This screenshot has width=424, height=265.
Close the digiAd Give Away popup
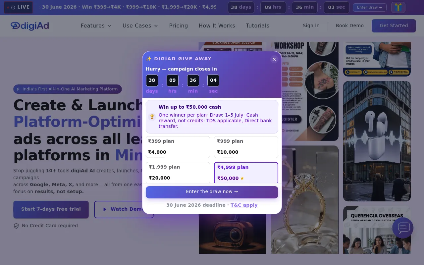pos(274,59)
